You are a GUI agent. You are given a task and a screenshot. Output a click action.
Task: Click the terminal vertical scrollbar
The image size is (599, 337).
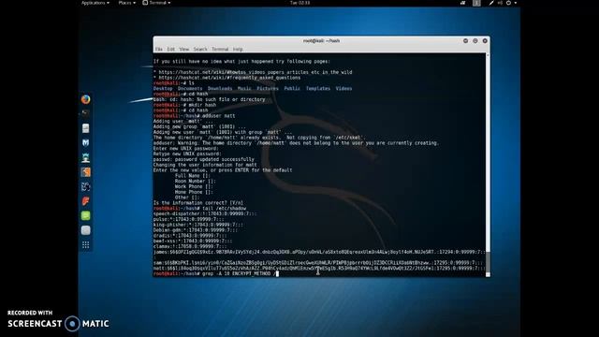(488, 165)
